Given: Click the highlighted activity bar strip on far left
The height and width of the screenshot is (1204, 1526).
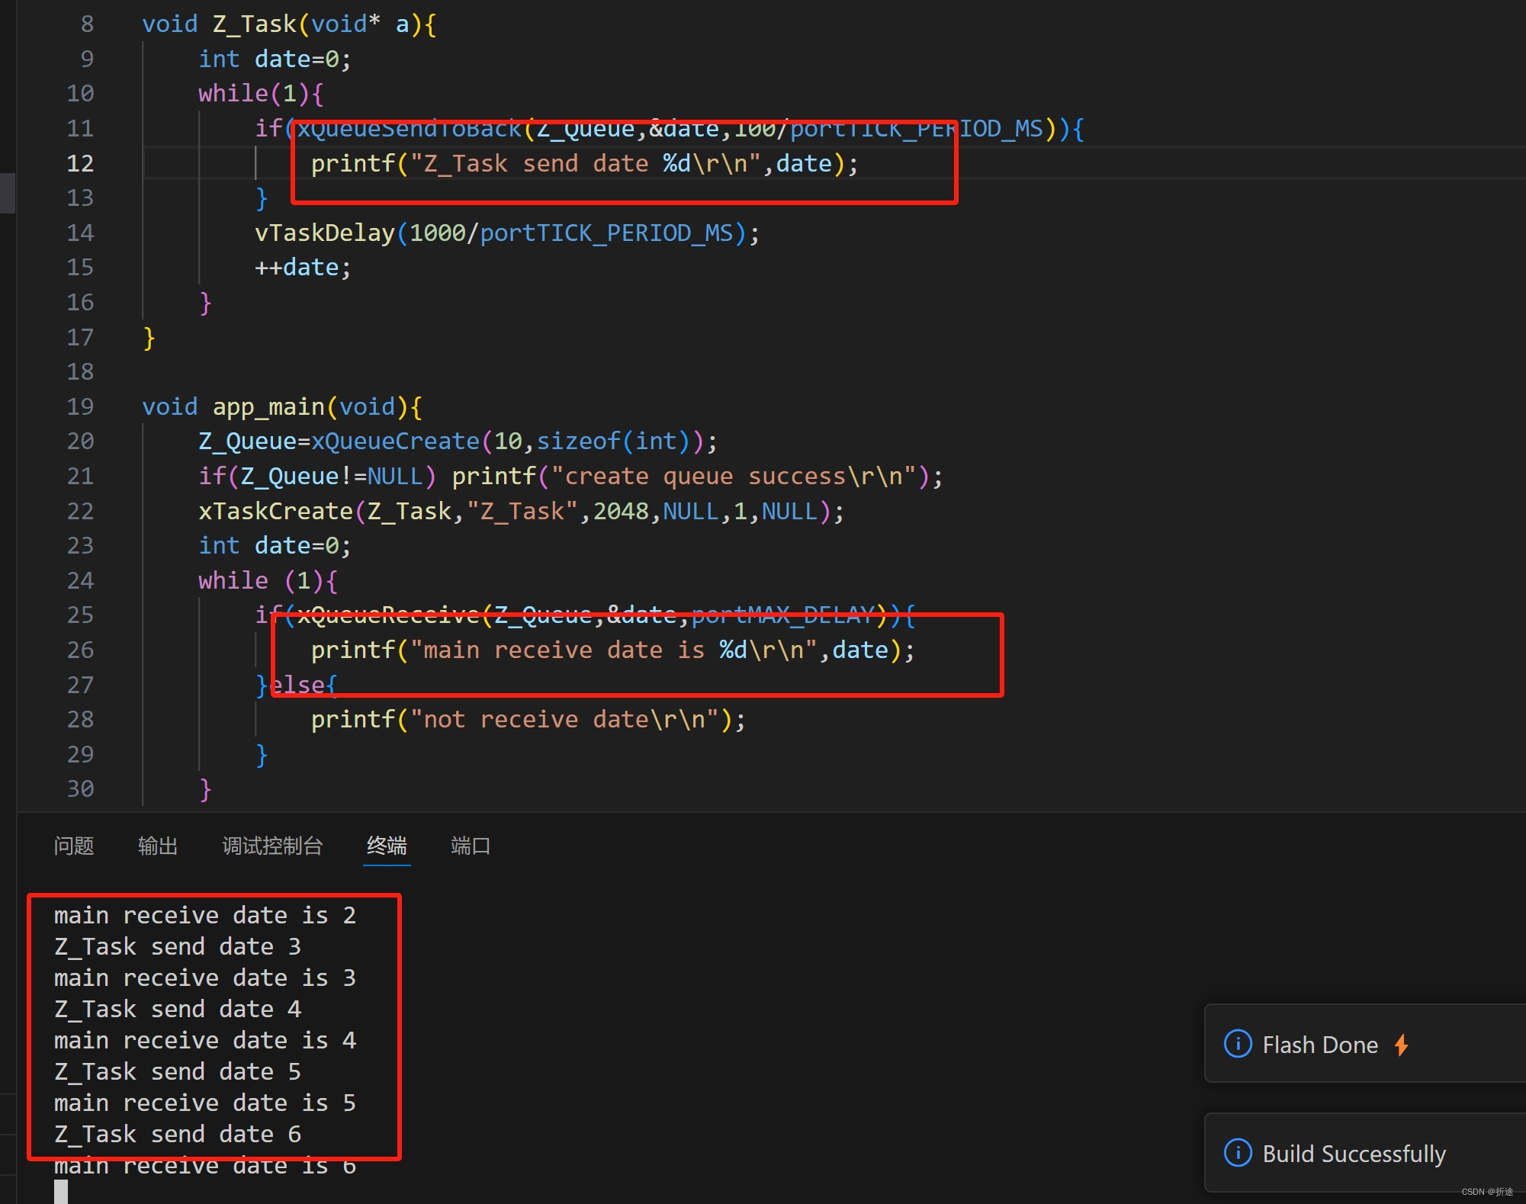Looking at the screenshot, I should (x=6, y=193).
